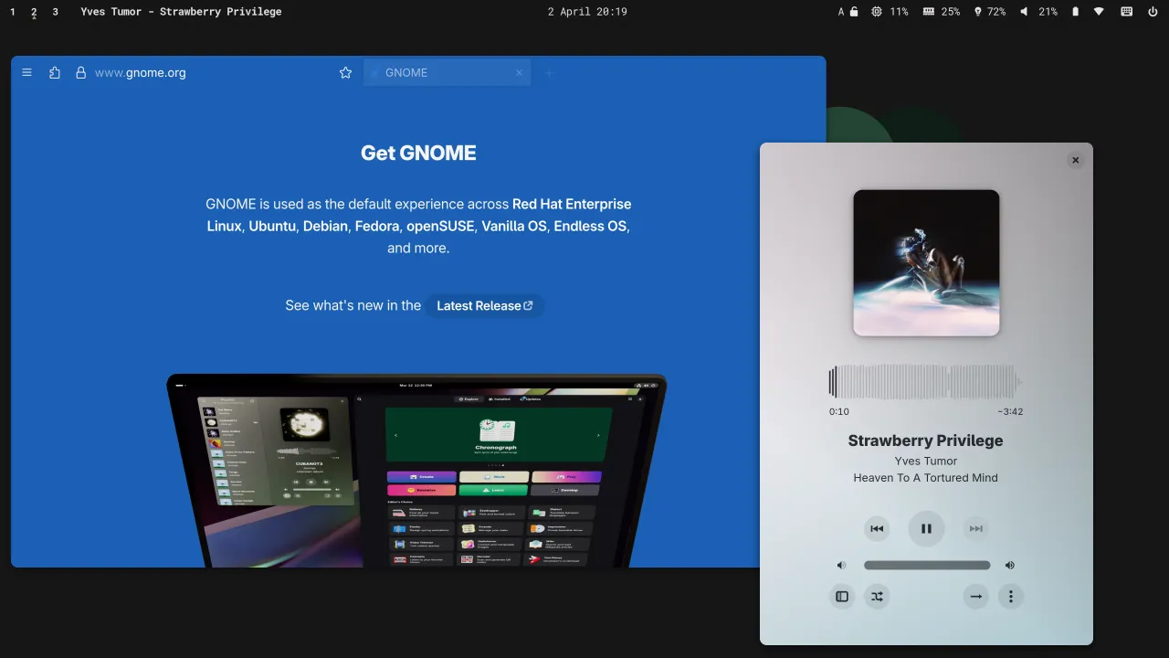Toggle the repeat mode arrow button
The height and width of the screenshot is (658, 1169).
click(x=976, y=597)
